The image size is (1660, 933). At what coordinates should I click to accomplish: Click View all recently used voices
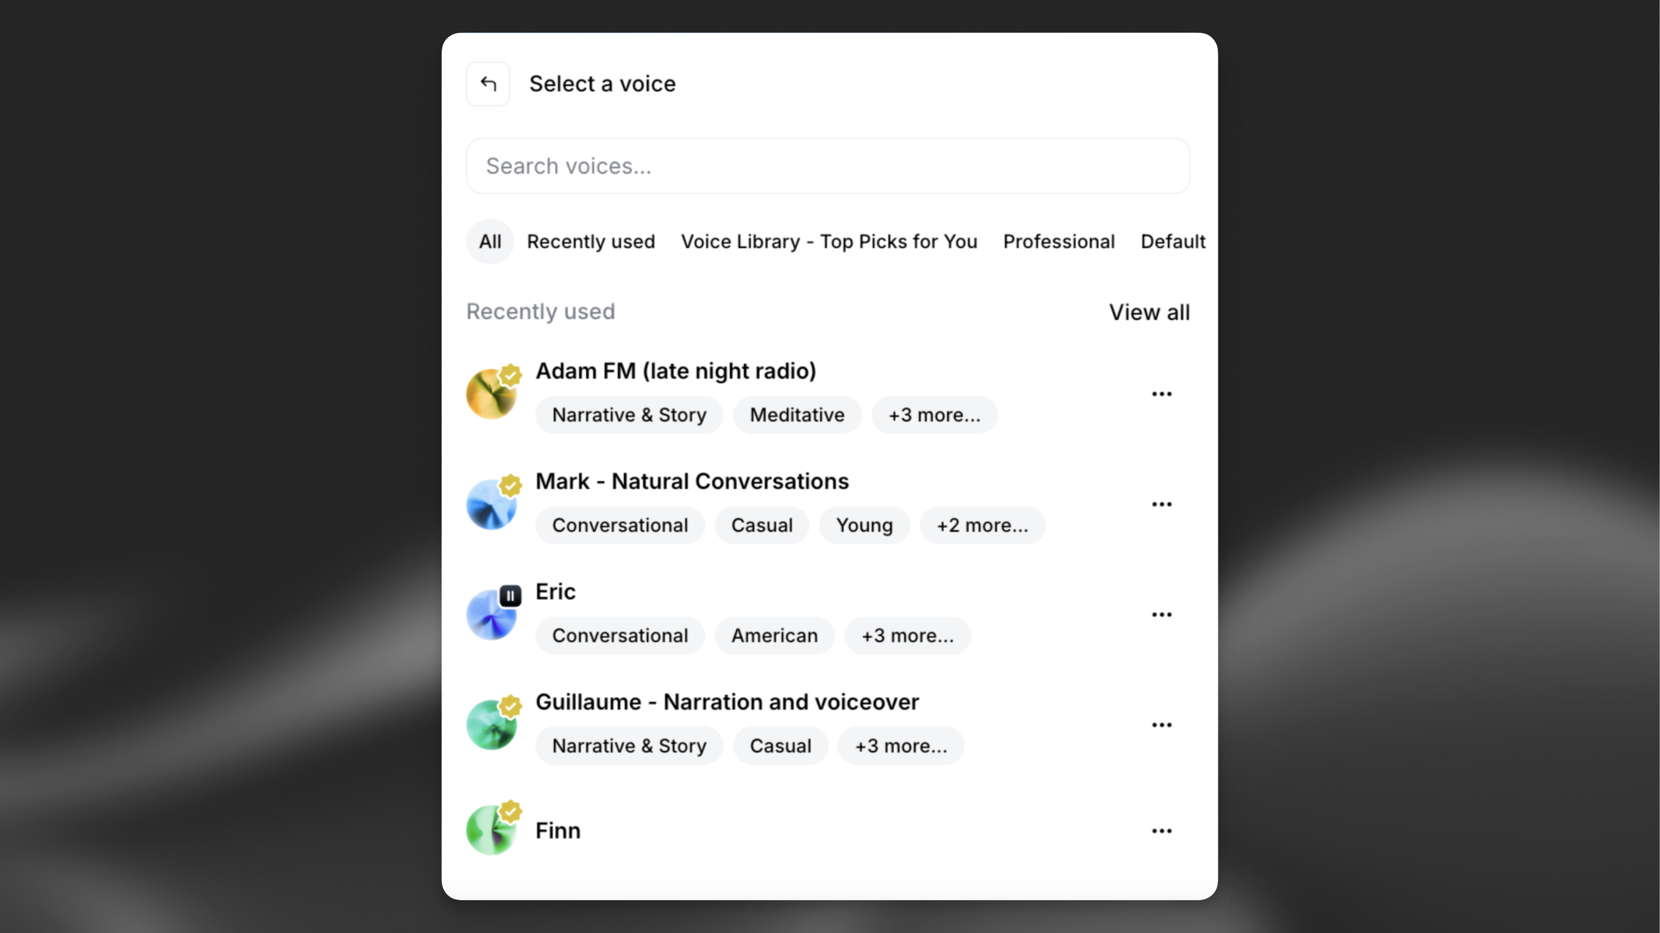(x=1149, y=312)
